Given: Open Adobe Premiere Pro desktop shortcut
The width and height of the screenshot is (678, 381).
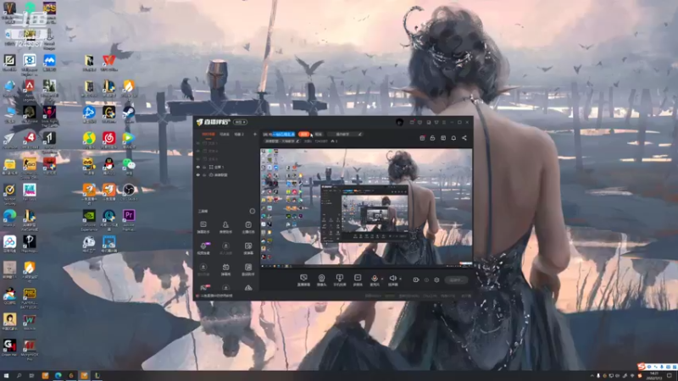Looking at the screenshot, I should [129, 218].
